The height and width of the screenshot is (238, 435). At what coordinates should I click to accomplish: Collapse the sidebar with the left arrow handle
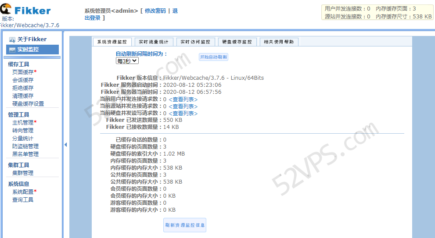click(x=65, y=145)
